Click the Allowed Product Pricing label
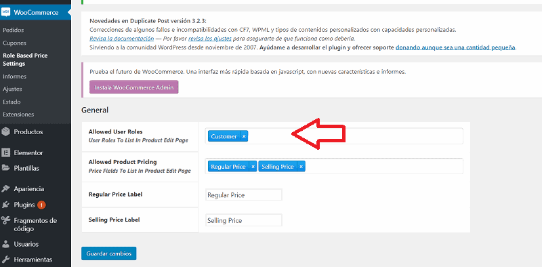This screenshot has width=542, height=267. (x=123, y=162)
